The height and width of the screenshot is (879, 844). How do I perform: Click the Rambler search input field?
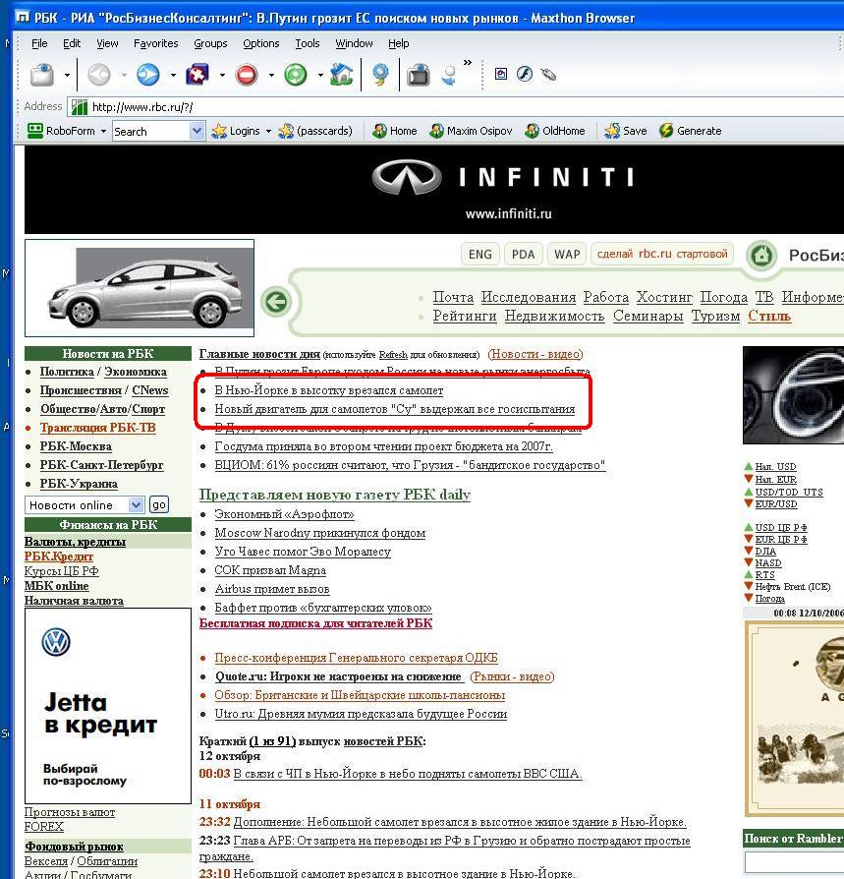click(x=794, y=862)
